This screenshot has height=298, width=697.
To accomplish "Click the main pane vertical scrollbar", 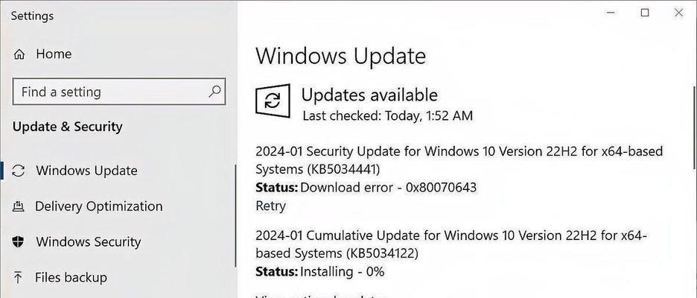I will coord(694,127).
